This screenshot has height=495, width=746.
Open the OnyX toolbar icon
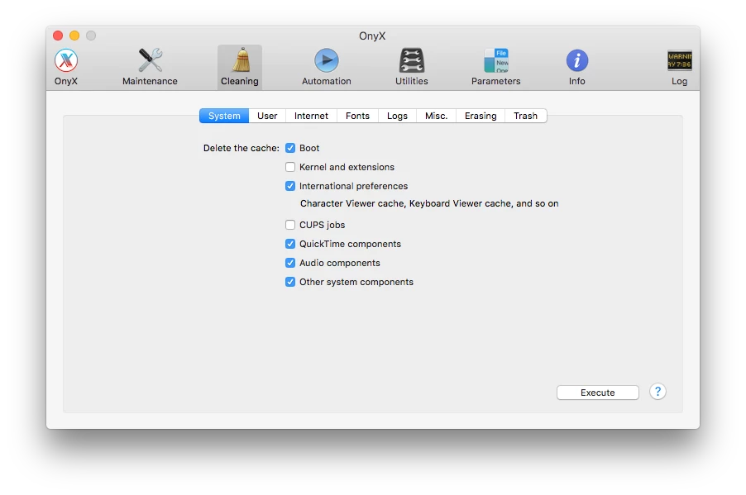pos(65,61)
